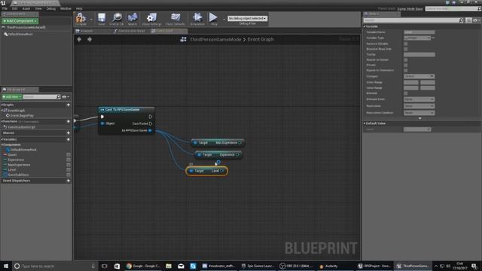Expand advanced variable options arrow

(420, 118)
